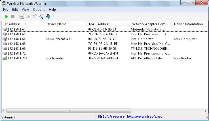
Task: Click Hon Hai Precision cell for 192.168.1.71
Action: pos(150,53)
